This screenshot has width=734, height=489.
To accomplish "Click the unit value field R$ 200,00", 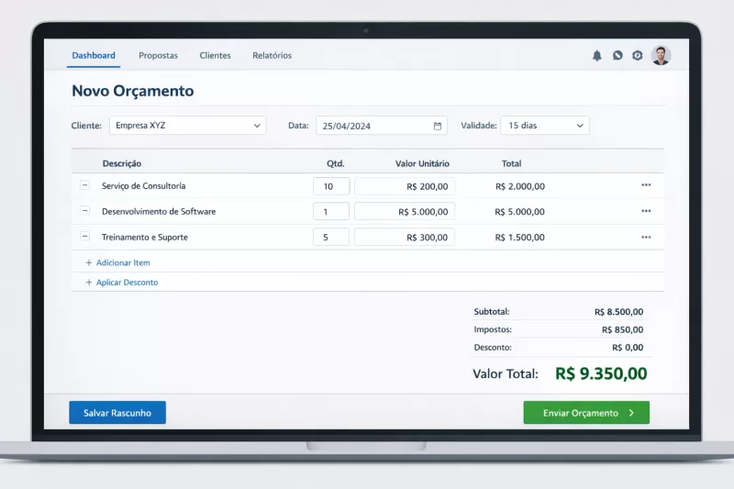I will pyautogui.click(x=405, y=186).
